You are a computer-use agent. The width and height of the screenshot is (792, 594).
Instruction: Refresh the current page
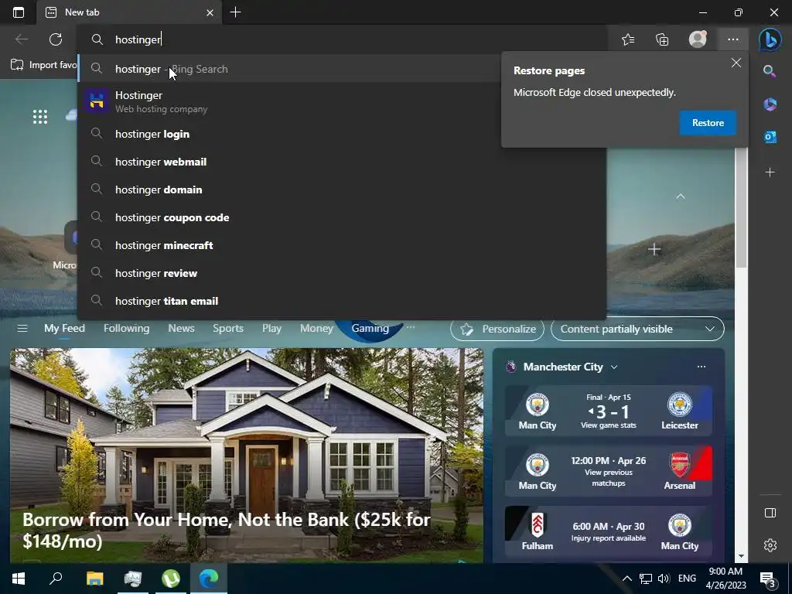click(56, 39)
